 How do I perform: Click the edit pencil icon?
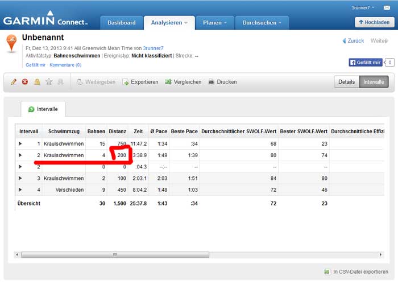[x=14, y=82]
